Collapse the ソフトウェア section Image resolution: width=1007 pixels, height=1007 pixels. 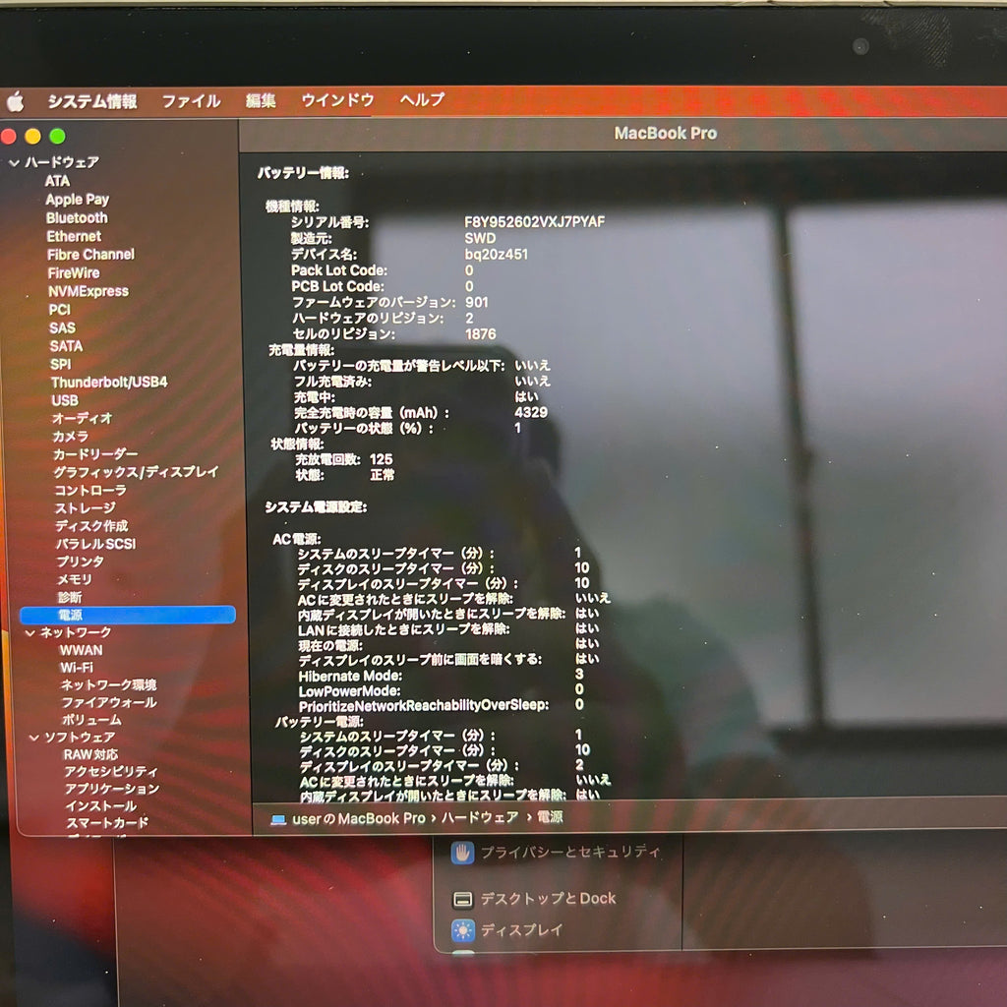[34, 738]
